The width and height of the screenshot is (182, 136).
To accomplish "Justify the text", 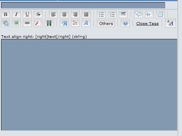I will 86,14.
